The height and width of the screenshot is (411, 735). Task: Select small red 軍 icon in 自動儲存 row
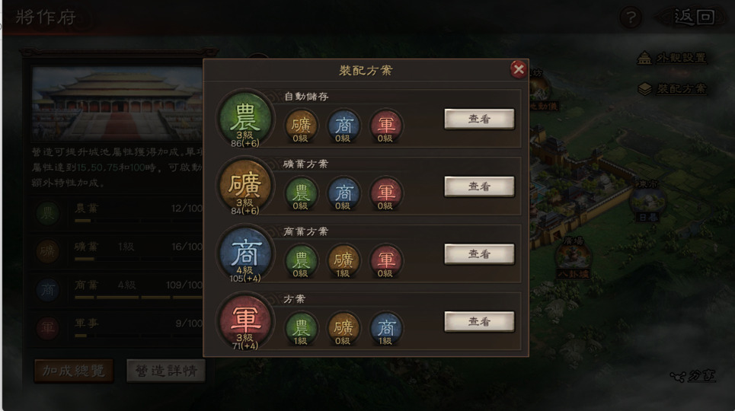coord(386,126)
